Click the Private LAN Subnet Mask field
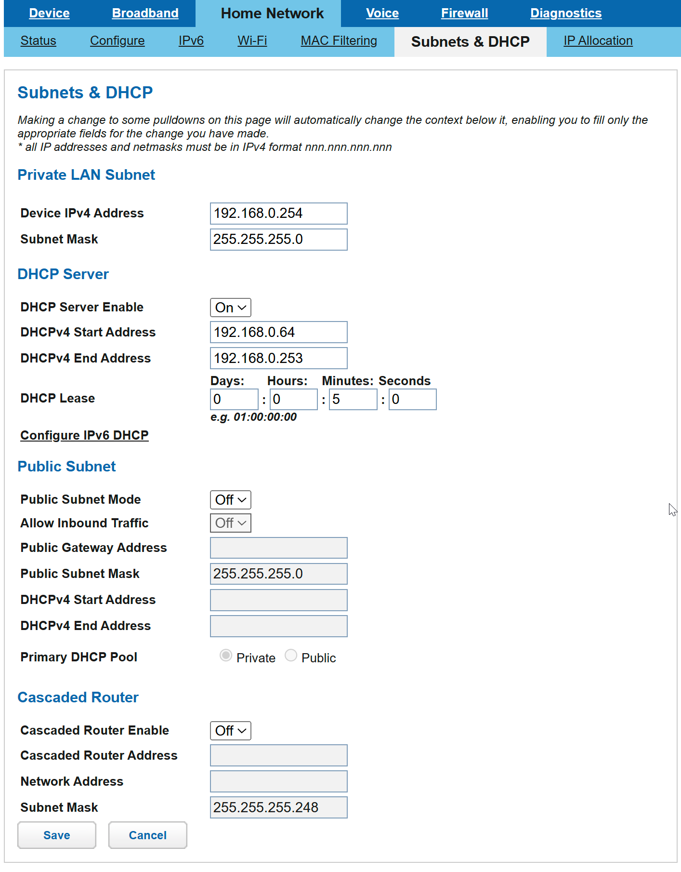681x872 pixels. click(x=278, y=240)
